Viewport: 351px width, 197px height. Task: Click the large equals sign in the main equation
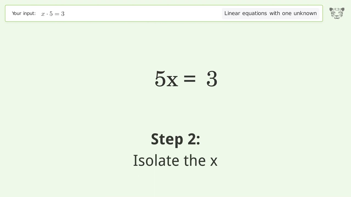[x=189, y=79]
